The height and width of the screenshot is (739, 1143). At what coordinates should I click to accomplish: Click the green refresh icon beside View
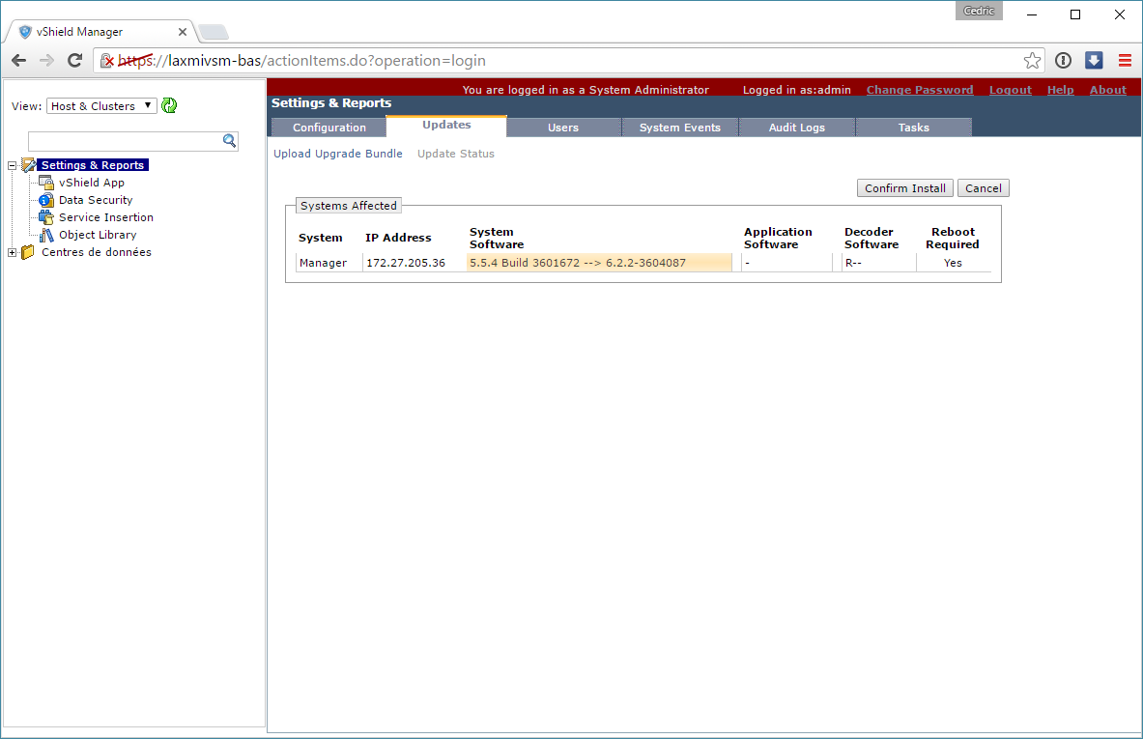169,106
